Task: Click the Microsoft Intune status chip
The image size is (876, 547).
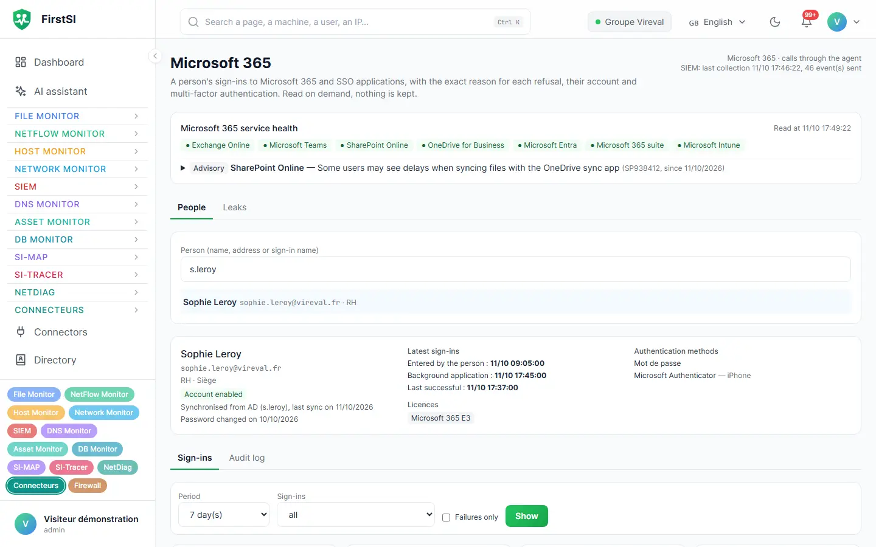Action: pos(709,145)
